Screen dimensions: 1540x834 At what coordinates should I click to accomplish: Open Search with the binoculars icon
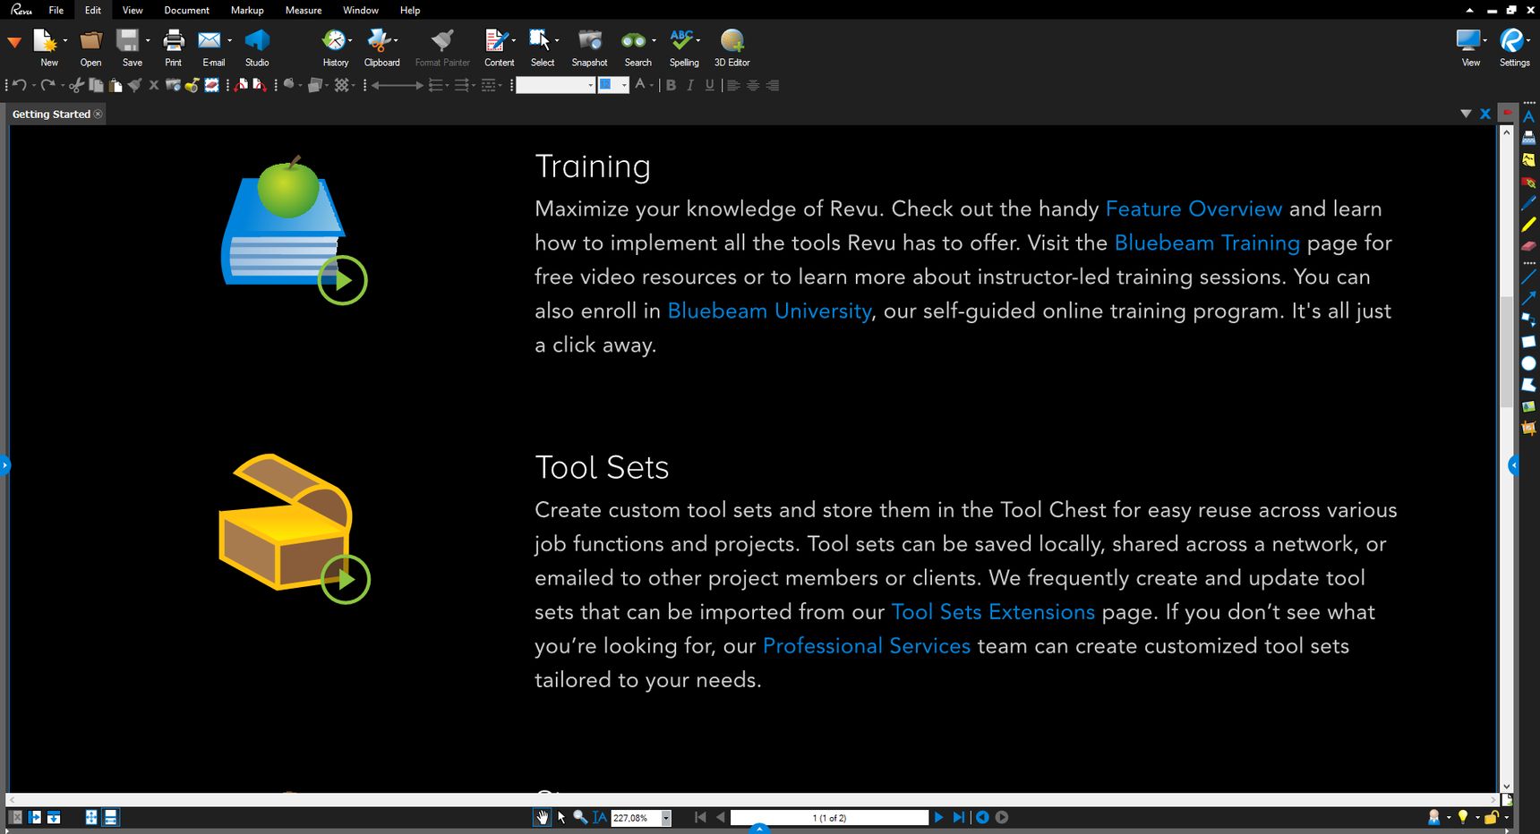(634, 41)
